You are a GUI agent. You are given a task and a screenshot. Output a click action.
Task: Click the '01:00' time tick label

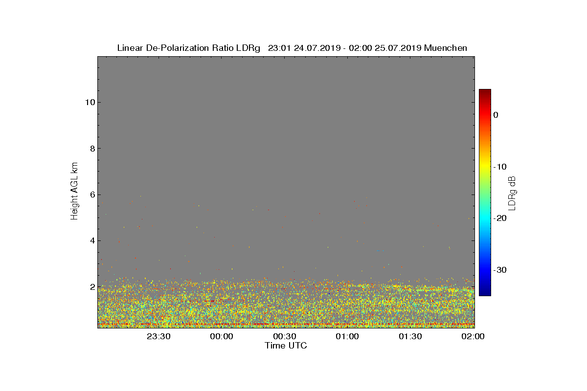(347, 337)
